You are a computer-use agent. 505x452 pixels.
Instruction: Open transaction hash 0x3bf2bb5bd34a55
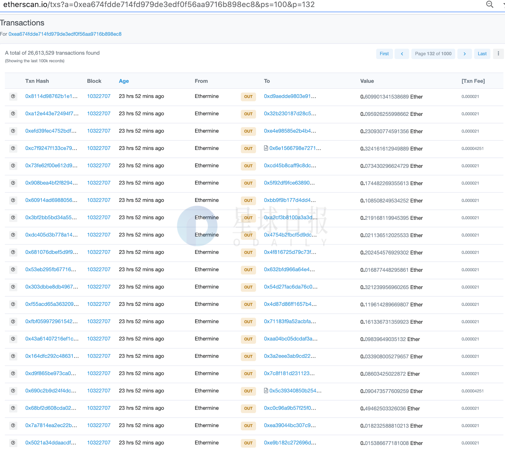tap(51, 217)
